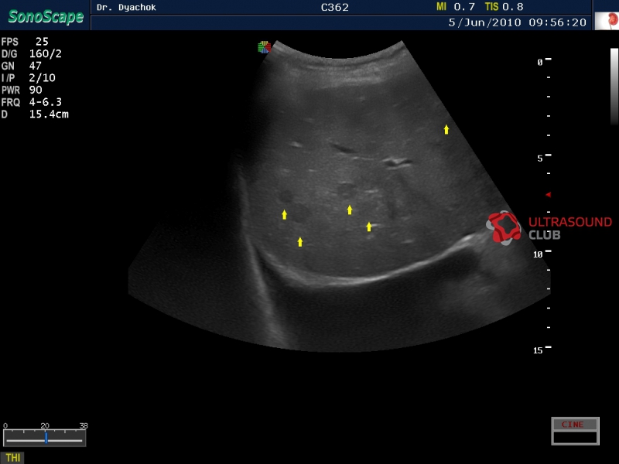Screen dimensions: 619x464
Task: Click the D/G 160/2 parameter
Action: coord(32,54)
